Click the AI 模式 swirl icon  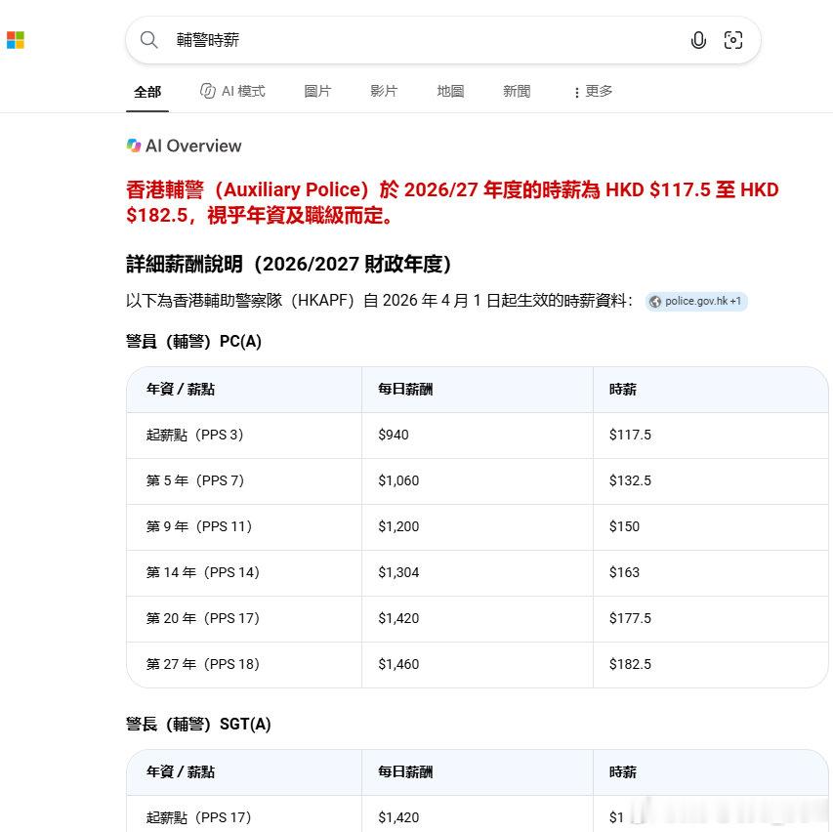[208, 91]
